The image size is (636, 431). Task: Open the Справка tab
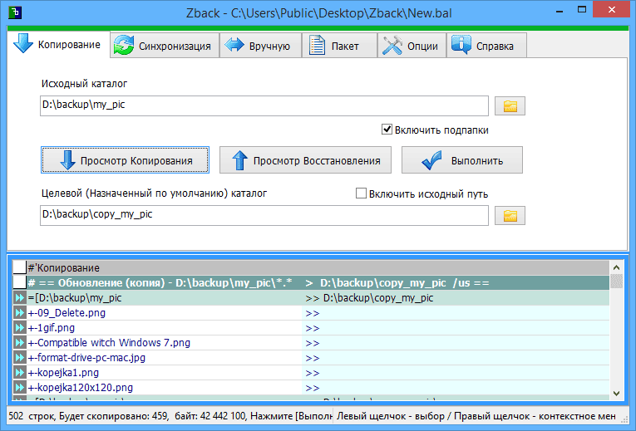486,46
